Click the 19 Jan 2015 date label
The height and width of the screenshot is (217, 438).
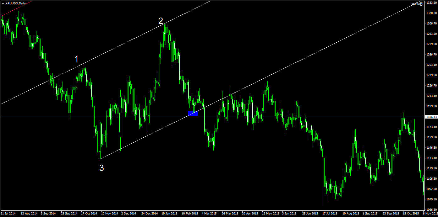(x=169, y=214)
